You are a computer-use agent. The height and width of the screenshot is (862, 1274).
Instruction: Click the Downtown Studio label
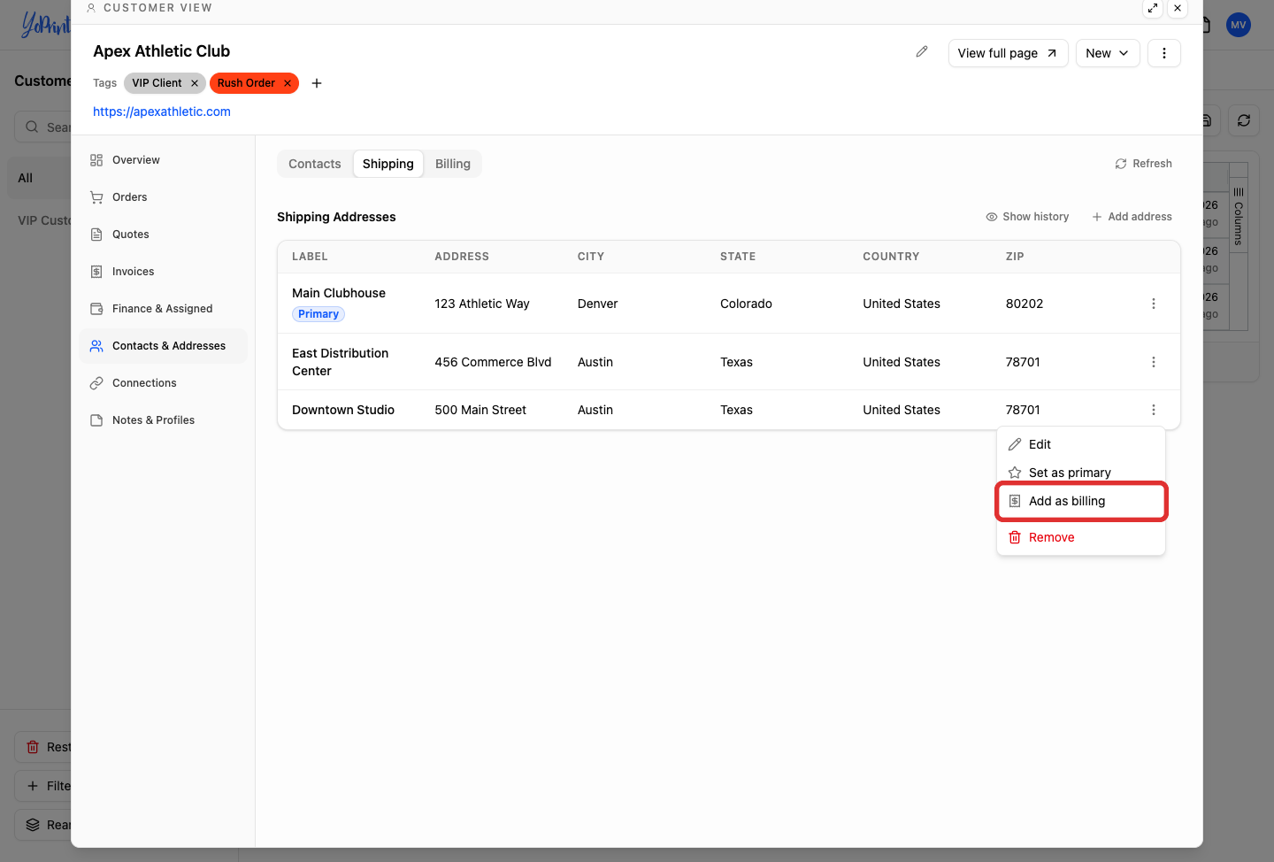[343, 410]
